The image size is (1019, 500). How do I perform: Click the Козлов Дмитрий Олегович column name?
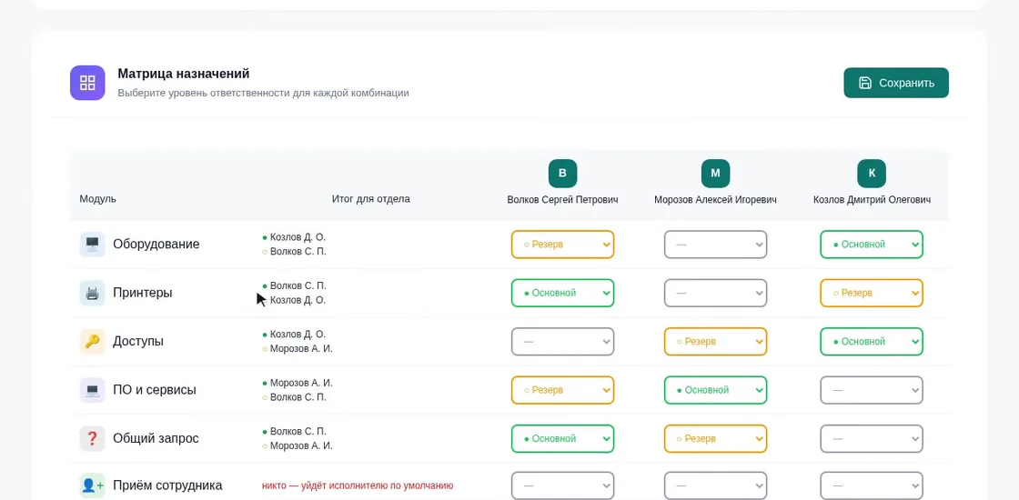click(872, 200)
